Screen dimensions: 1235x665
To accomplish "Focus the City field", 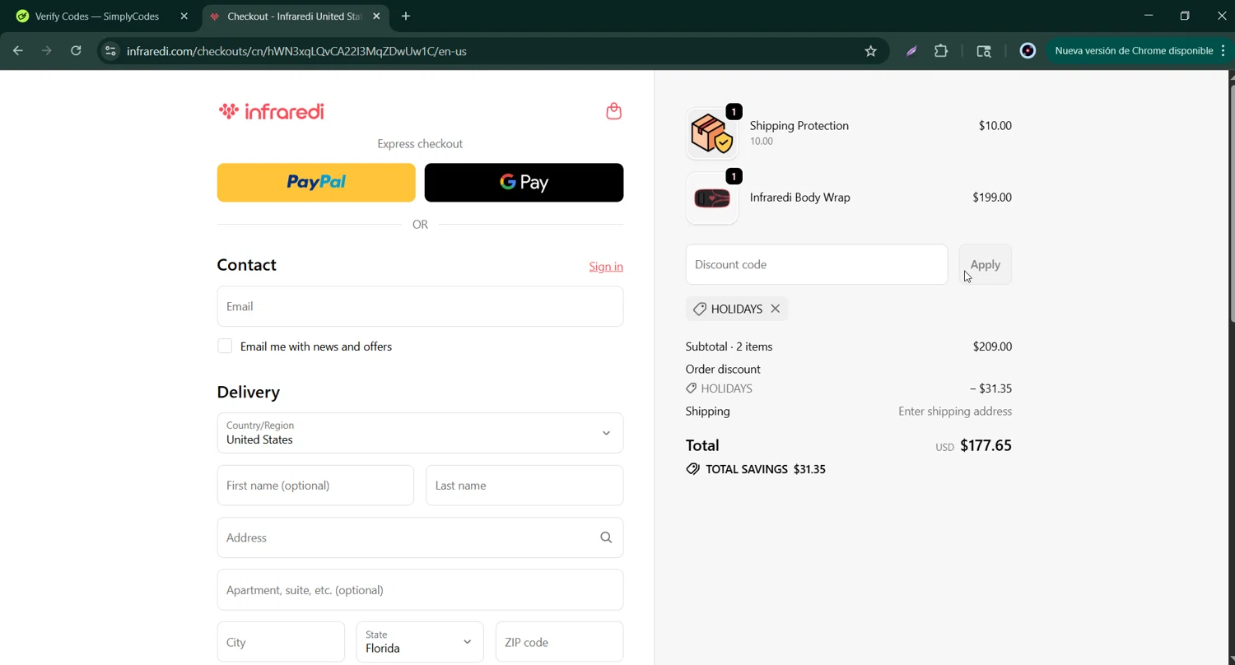I will pos(281,642).
